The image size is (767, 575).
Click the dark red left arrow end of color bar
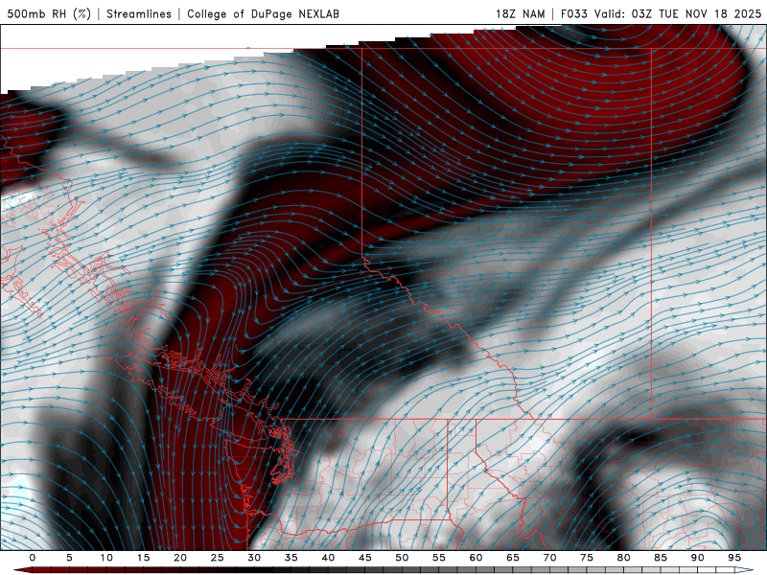(22, 570)
